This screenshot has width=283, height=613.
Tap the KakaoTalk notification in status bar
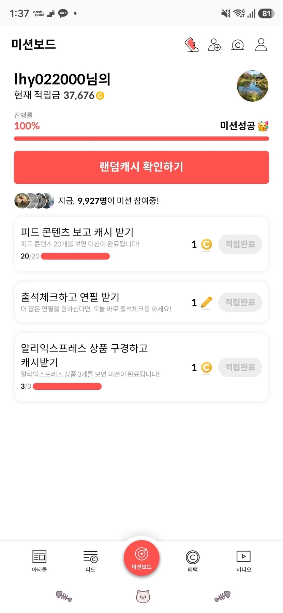[x=63, y=13]
